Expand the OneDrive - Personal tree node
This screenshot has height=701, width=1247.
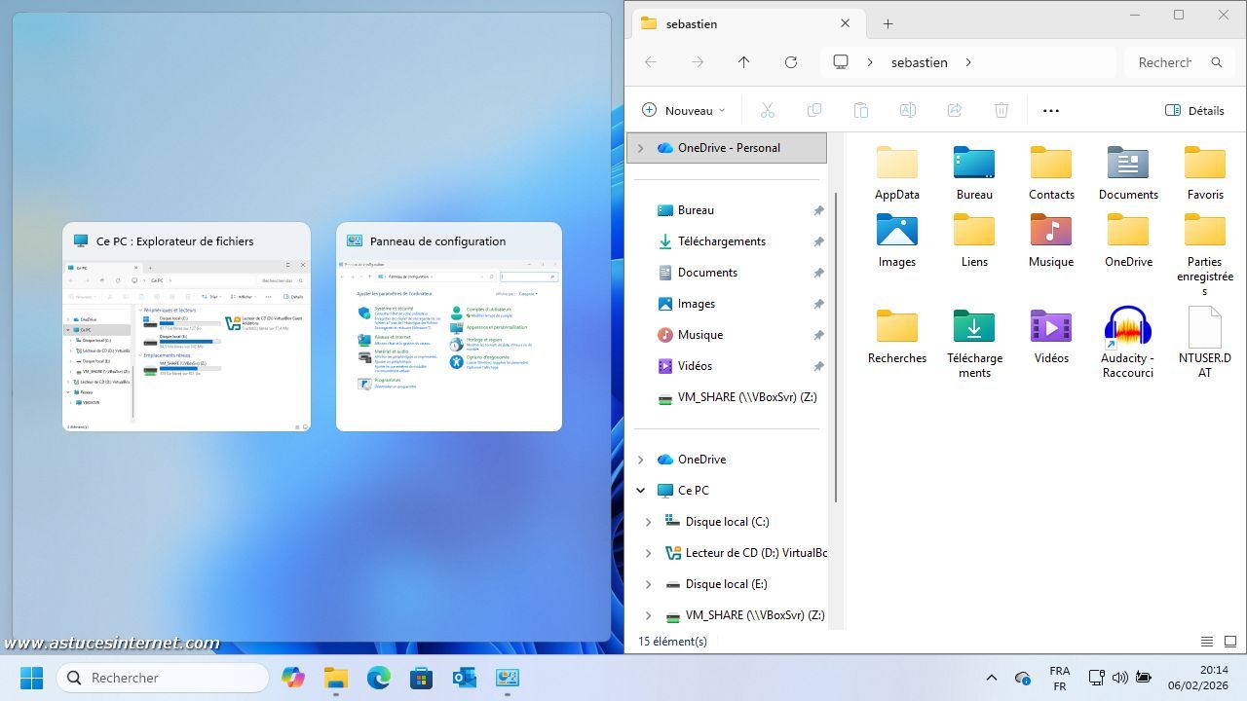tap(640, 148)
